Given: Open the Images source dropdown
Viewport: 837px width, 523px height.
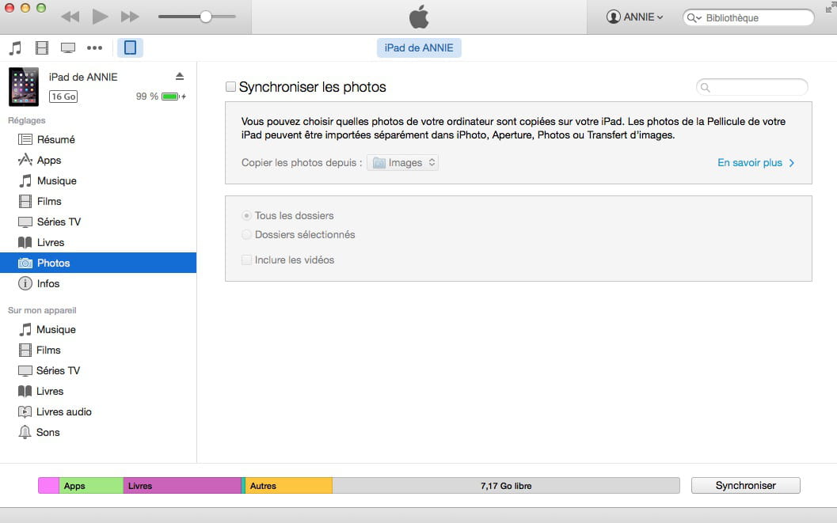Looking at the screenshot, I should 403,163.
